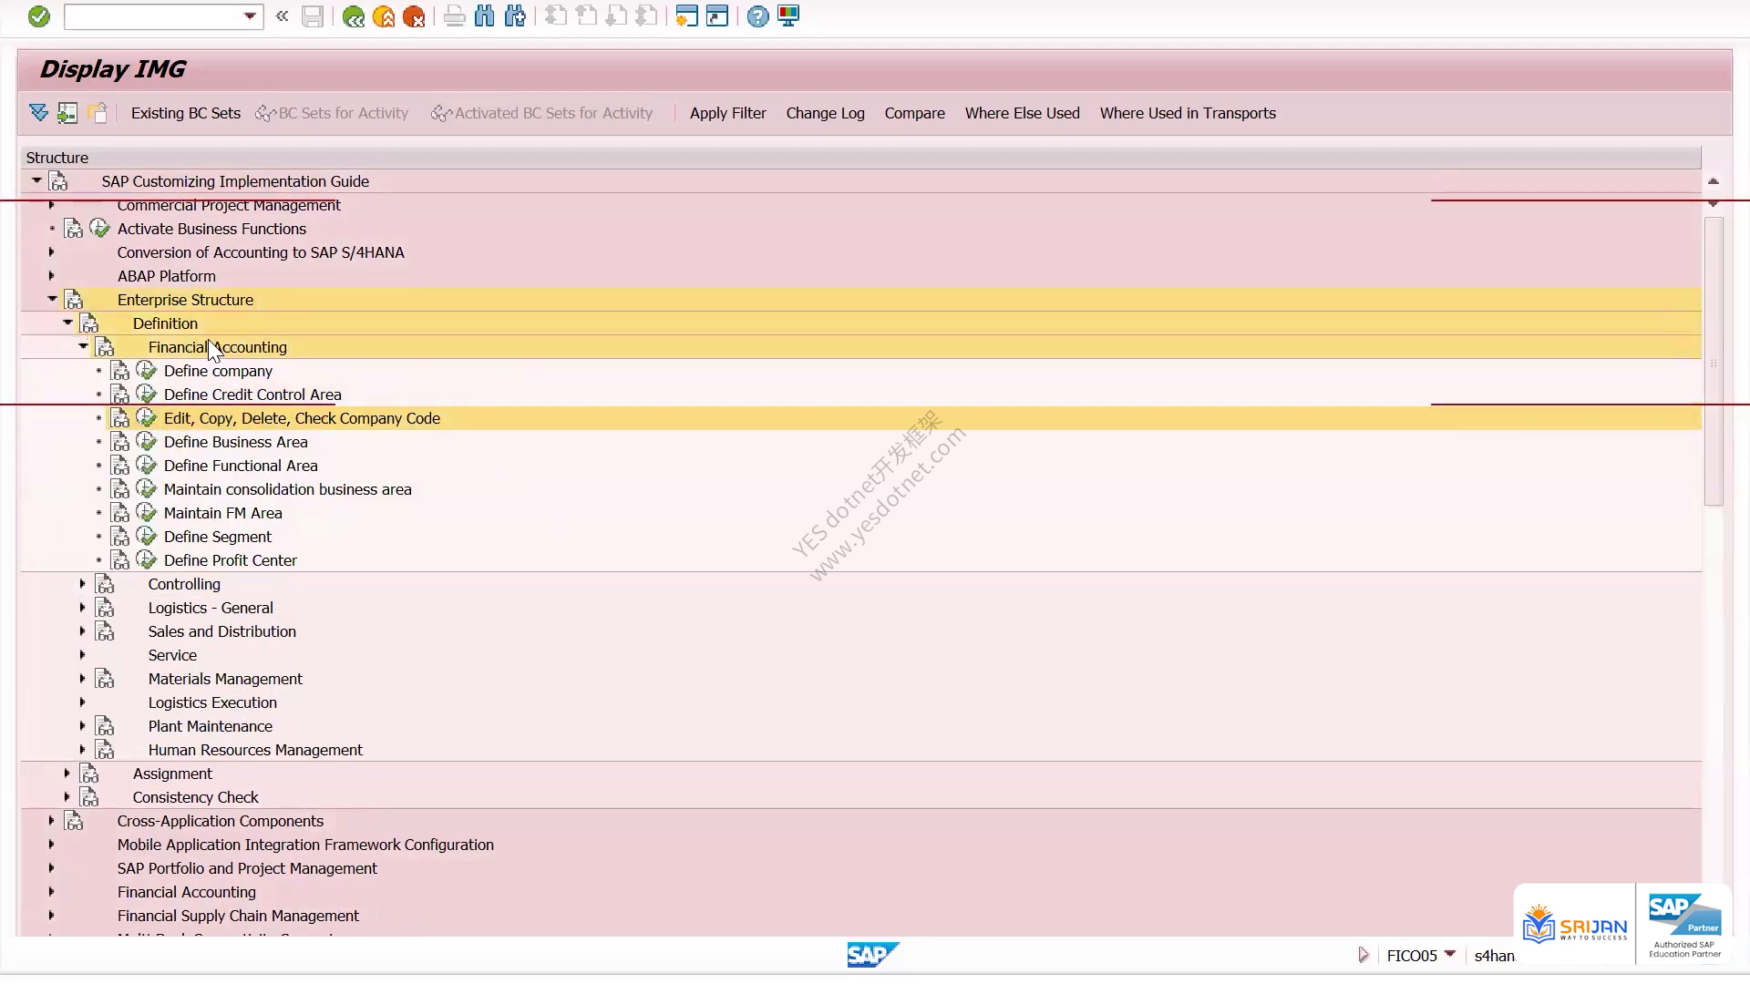
Task: Collapse the Financial Accounting node under Definition
Action: [x=83, y=346]
